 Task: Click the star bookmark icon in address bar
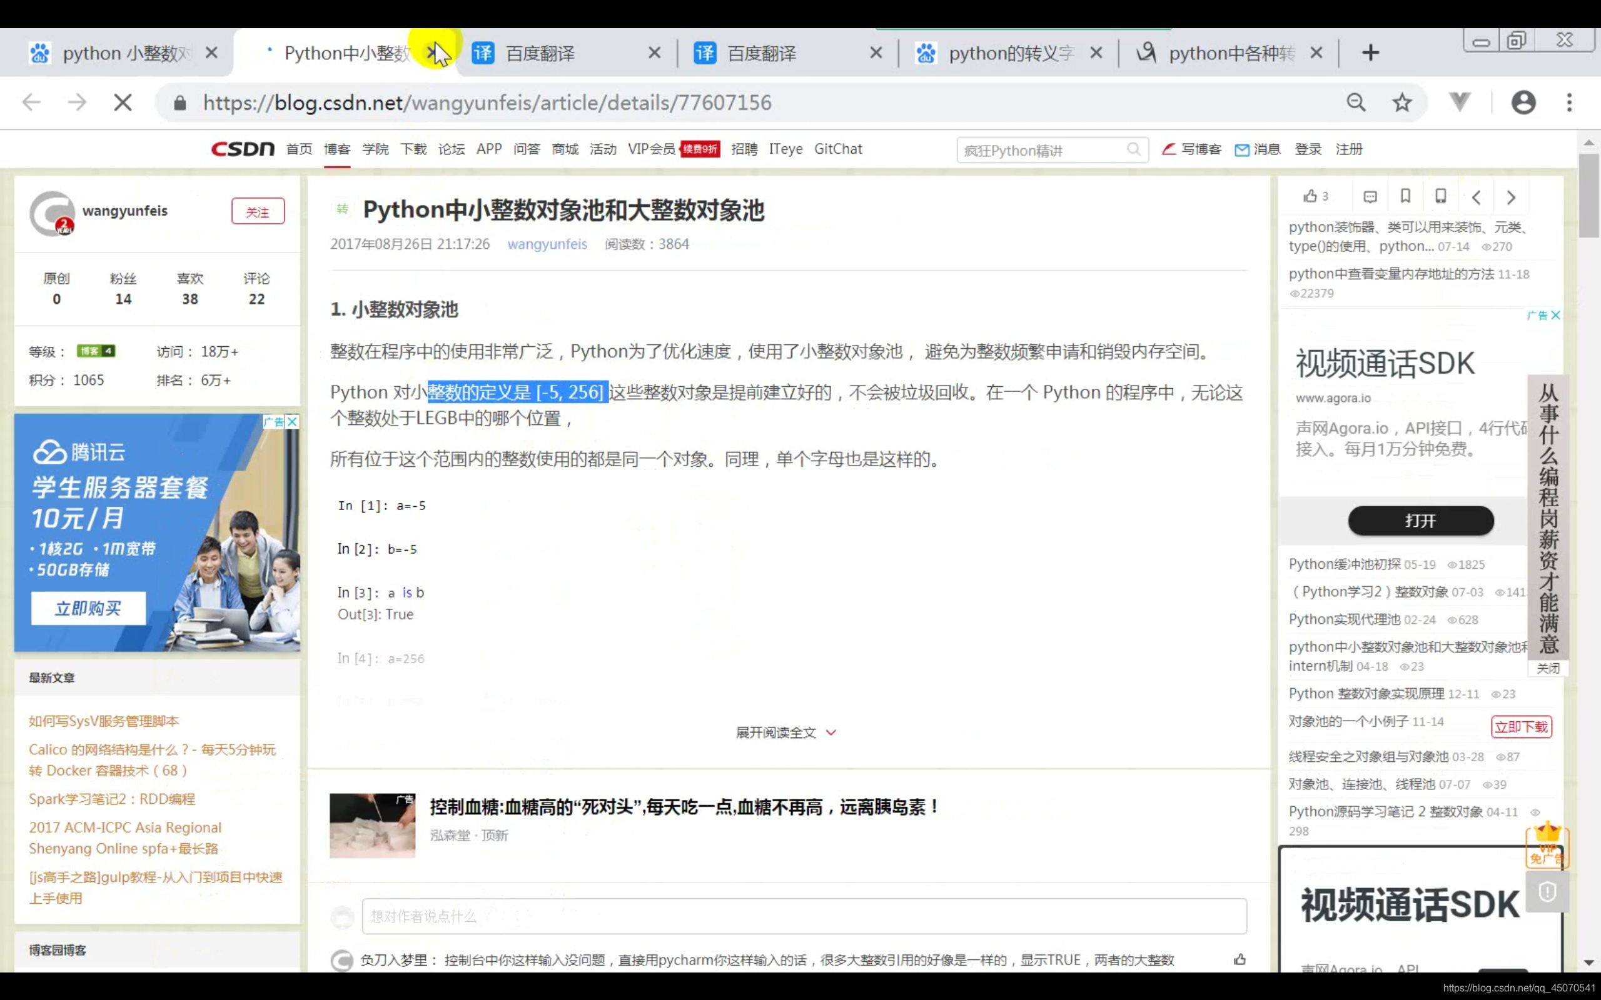[1402, 102]
